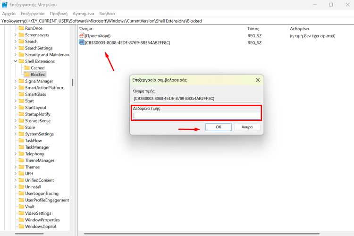Click the UserProfileEngagement folder icon
The width and height of the screenshot is (354, 236).
(x=21, y=200)
